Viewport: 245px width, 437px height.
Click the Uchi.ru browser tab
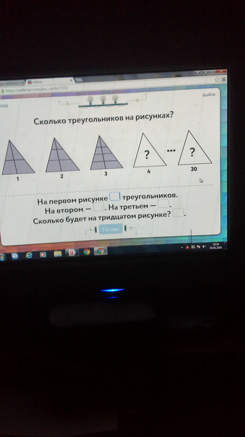50,82
